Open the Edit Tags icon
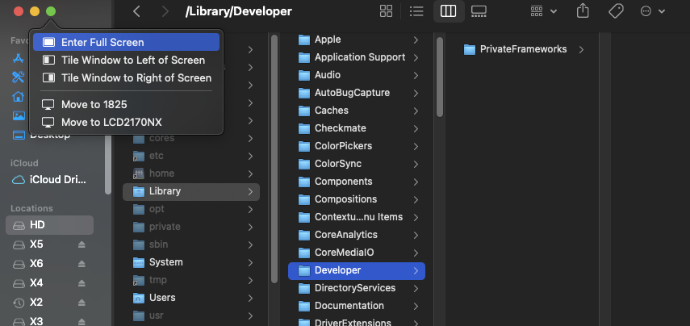 coord(615,11)
